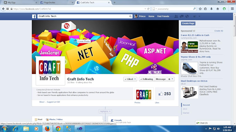Screen dimensions: 236x132
Task: Expand the Highlights dropdown
Action: (x=105, y=111)
